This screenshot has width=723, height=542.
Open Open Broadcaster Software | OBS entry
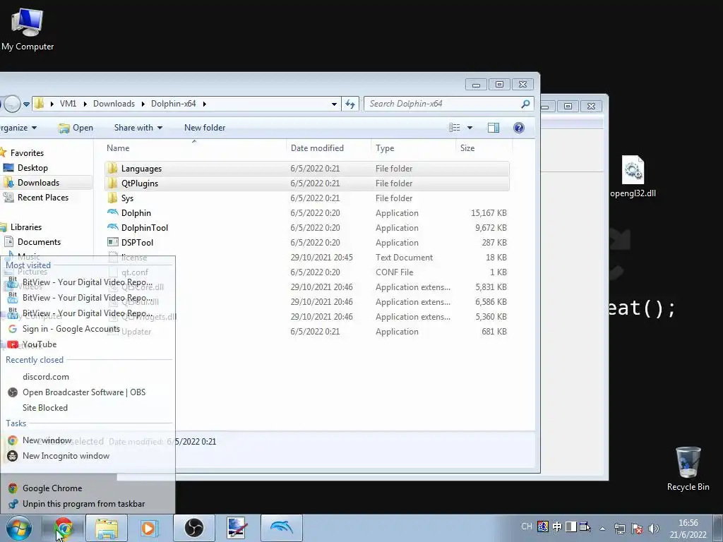click(x=84, y=392)
